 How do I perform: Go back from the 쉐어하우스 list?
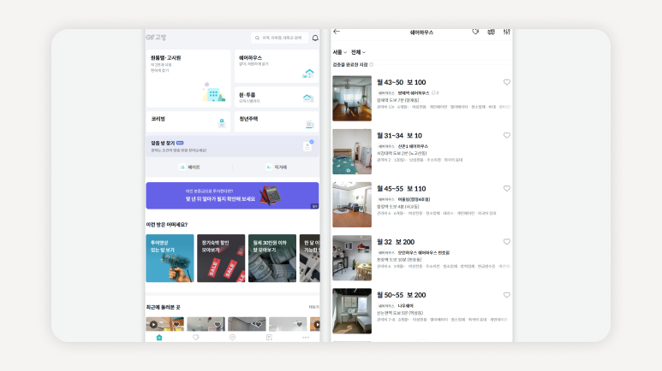coord(337,32)
